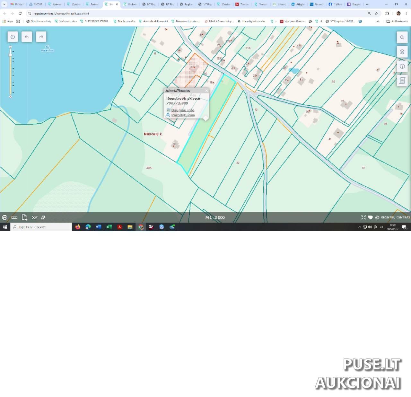Open the map legend panel

click(x=402, y=81)
